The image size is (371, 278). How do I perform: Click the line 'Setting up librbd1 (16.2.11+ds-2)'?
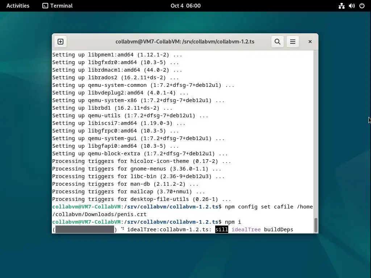point(112,108)
